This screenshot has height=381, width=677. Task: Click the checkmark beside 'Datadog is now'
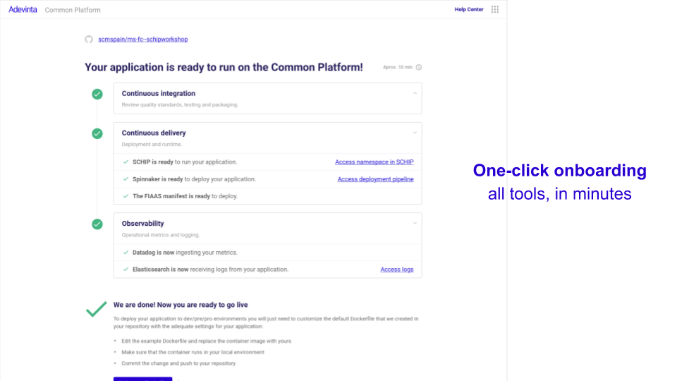[126, 253]
